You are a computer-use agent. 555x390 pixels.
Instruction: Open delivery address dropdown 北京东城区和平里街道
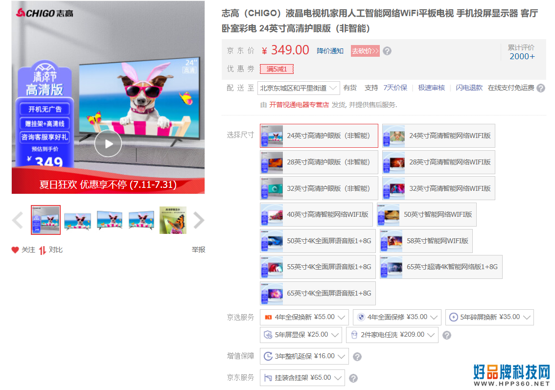coord(299,88)
